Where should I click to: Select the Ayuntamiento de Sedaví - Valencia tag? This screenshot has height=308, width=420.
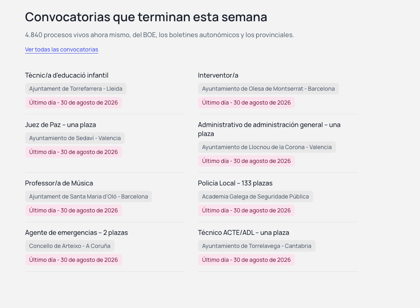coord(75,138)
